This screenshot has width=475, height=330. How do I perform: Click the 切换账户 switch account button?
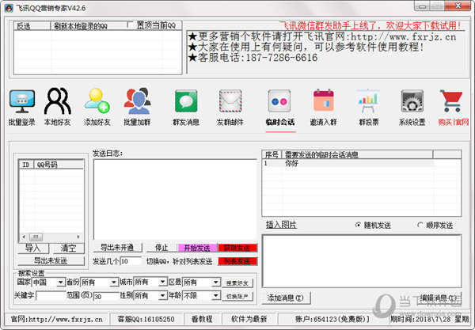click(x=237, y=297)
